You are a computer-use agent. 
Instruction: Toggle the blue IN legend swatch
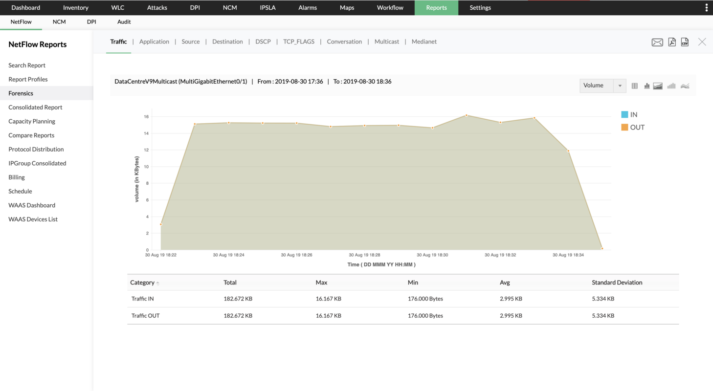pyautogui.click(x=624, y=114)
